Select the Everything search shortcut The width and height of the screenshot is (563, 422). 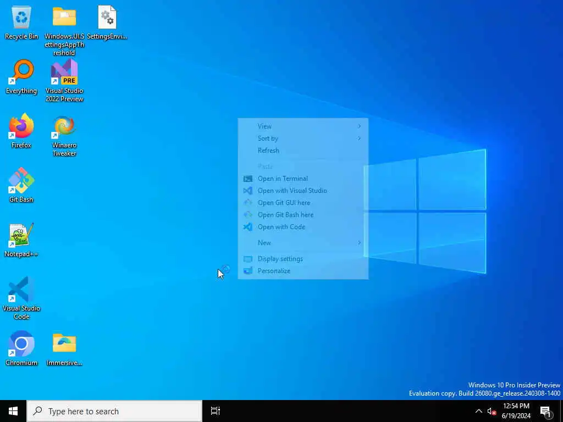click(21, 77)
